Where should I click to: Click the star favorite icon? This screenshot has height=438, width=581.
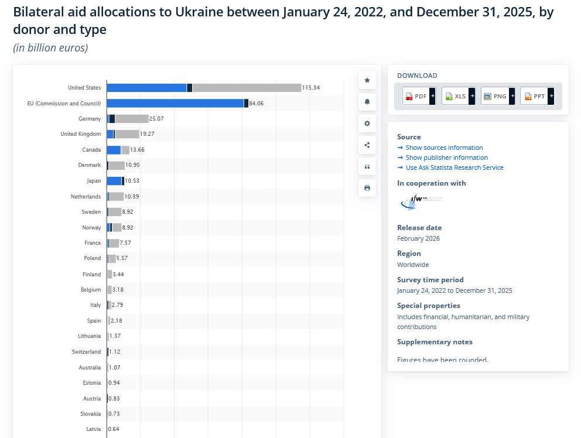click(x=367, y=80)
